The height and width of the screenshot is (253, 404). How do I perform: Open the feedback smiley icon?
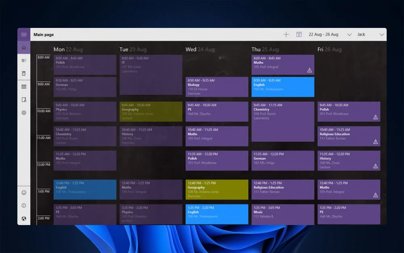pyautogui.click(x=24, y=192)
